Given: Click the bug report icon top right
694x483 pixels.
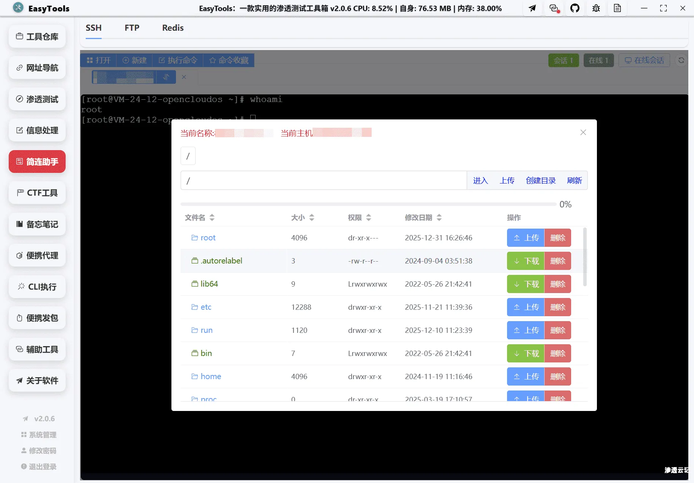Looking at the screenshot, I should pos(596,8).
